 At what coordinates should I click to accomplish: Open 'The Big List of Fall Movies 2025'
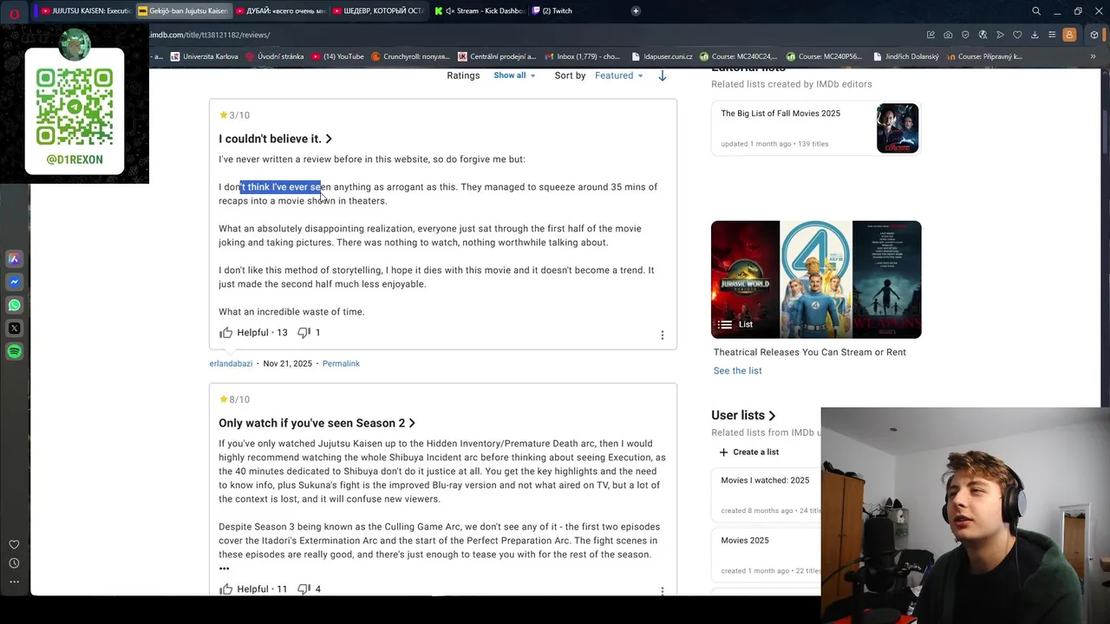[x=780, y=114]
